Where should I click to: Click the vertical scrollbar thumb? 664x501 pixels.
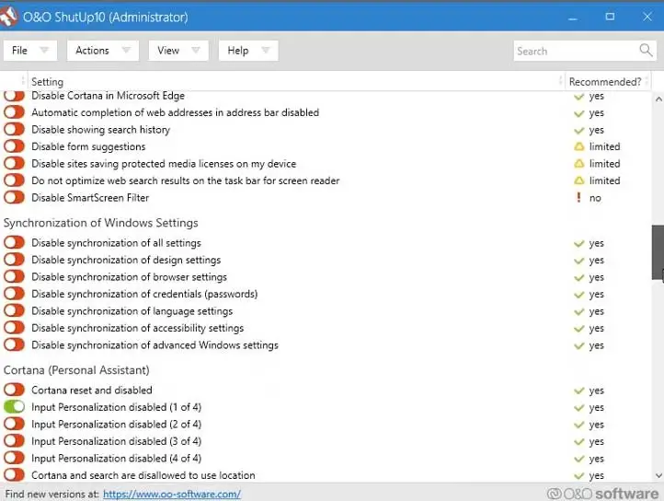(x=658, y=253)
